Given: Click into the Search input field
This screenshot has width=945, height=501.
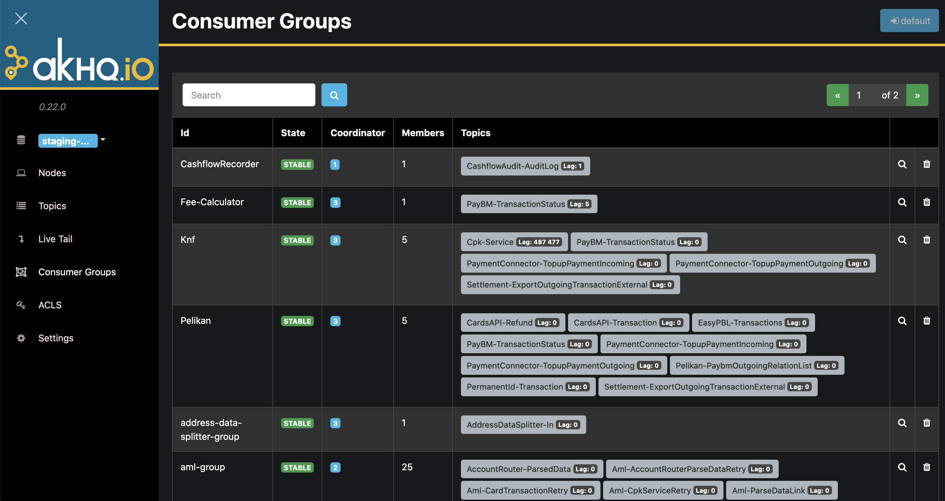Looking at the screenshot, I should click(x=249, y=95).
